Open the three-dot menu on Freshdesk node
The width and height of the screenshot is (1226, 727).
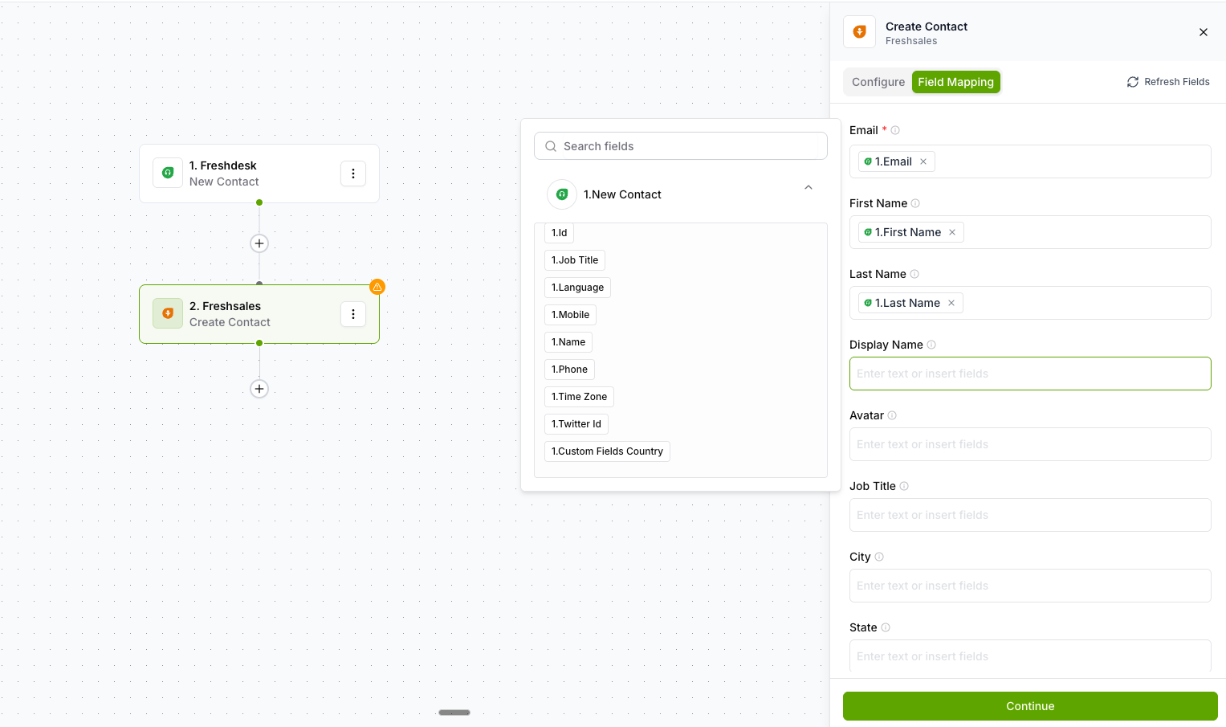353,174
